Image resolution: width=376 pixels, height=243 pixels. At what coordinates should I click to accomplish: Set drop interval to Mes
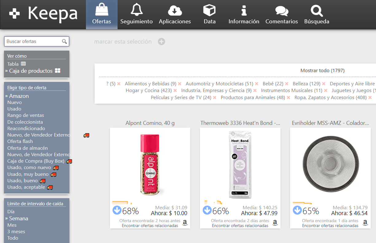tap(12, 225)
